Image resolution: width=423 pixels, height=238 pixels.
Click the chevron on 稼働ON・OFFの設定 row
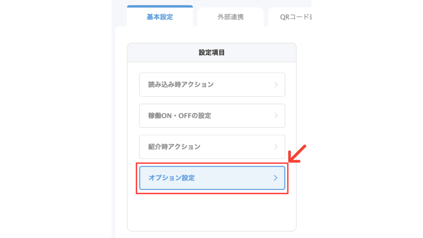[x=276, y=116]
